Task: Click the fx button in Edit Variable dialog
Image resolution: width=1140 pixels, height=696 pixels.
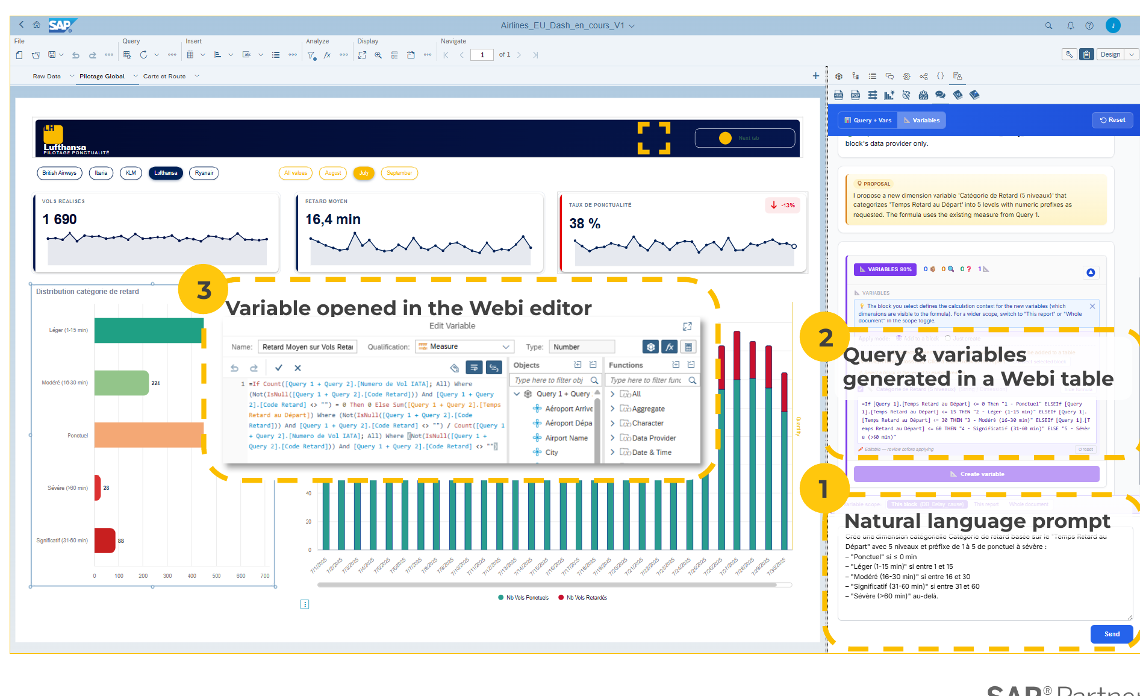Action: tap(670, 346)
